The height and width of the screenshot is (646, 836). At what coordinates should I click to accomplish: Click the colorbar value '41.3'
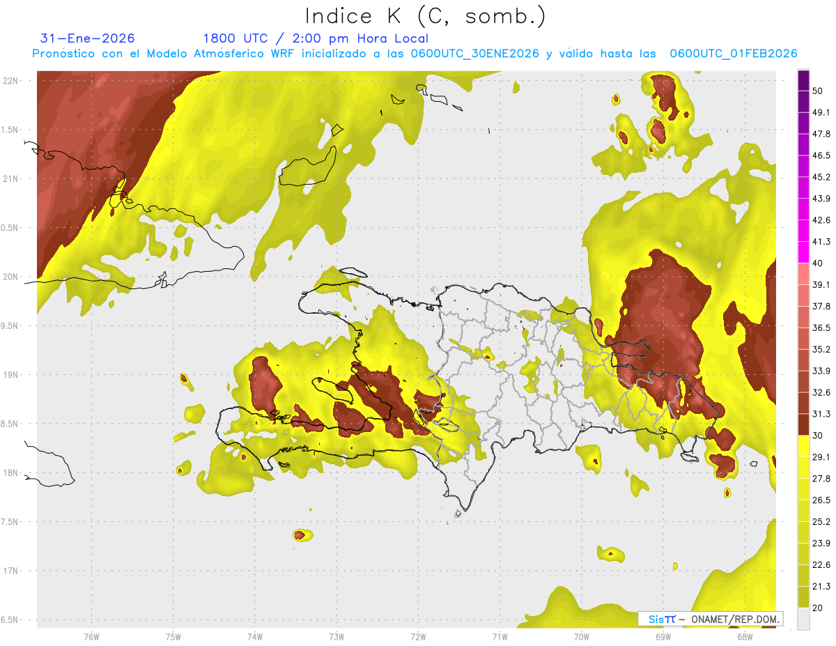coord(821,242)
